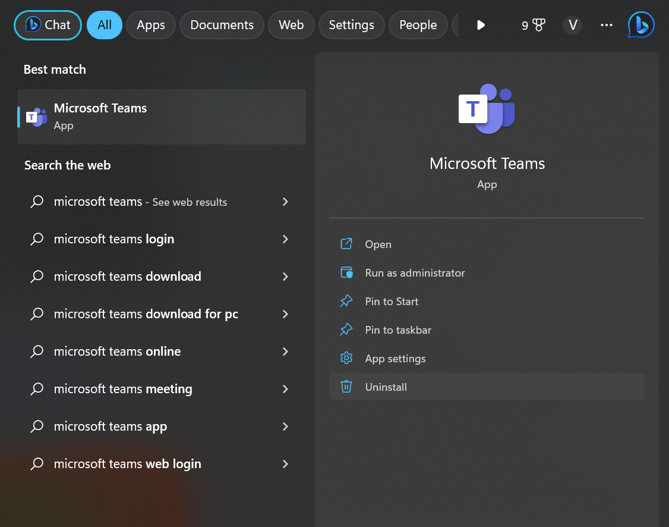Select the Microsoft Teams best match result
The width and height of the screenshot is (669, 527).
162,117
